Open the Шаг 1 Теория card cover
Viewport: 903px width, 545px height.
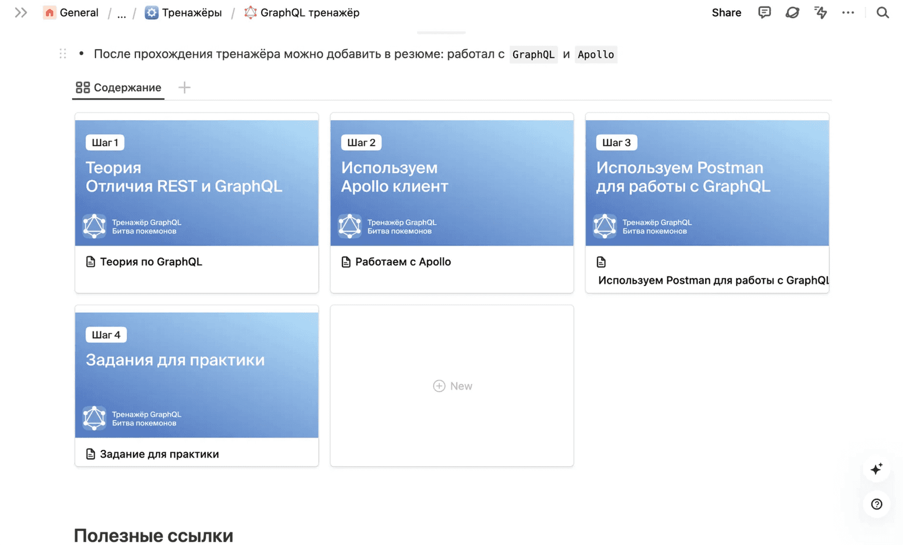[x=196, y=182]
